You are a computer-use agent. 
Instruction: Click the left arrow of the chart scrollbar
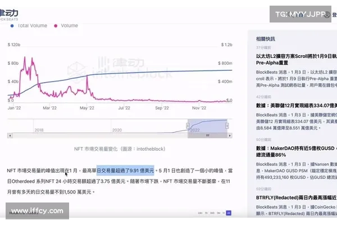pos(10,136)
